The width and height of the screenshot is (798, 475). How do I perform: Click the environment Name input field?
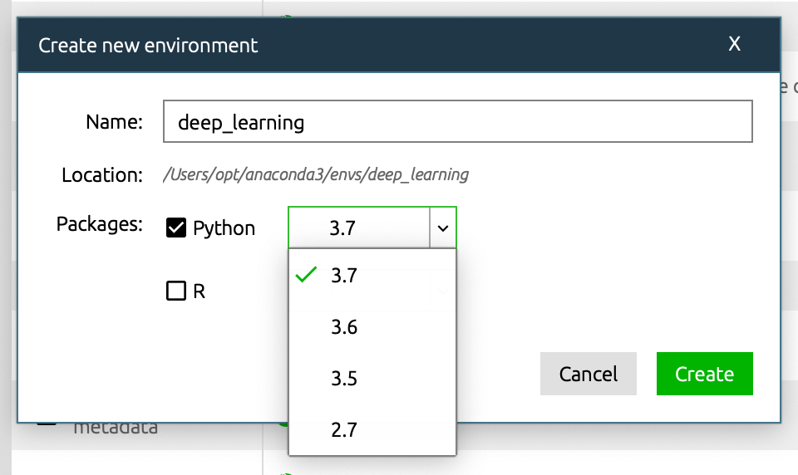point(457,122)
